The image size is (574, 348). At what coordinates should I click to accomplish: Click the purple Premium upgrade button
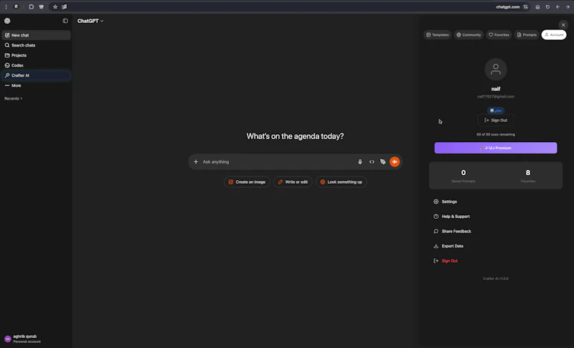496,148
